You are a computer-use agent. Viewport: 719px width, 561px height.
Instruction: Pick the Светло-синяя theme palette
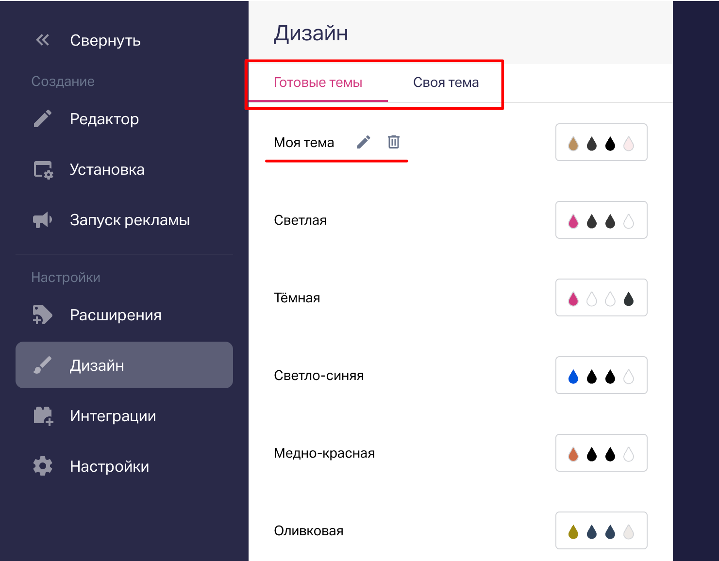[x=601, y=376]
